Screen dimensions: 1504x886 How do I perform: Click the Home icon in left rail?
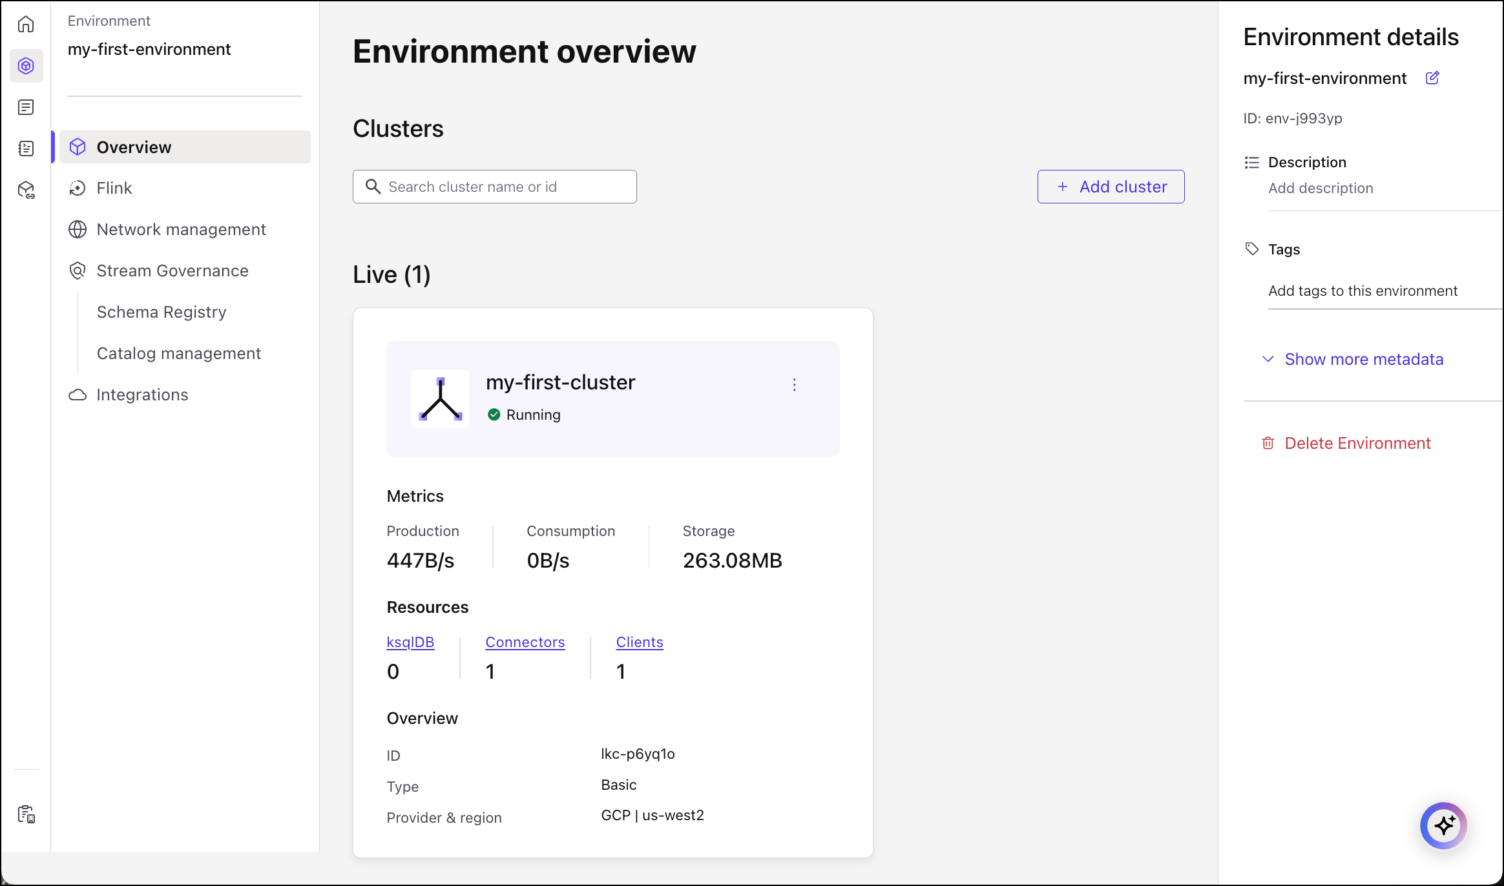[x=26, y=25]
